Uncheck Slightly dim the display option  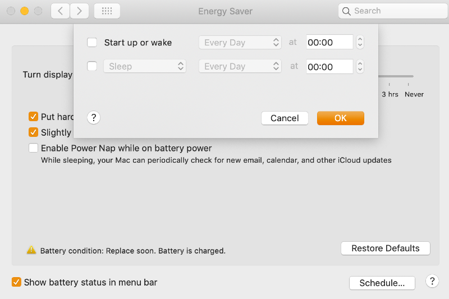(x=34, y=132)
